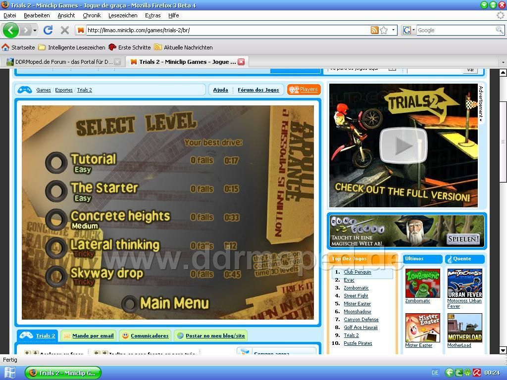Click the Motocross Urban Fever thumbnail

464,283
